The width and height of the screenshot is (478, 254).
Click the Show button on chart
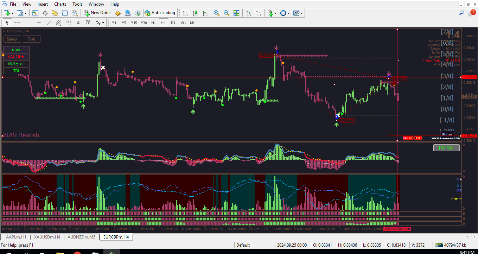(447, 134)
